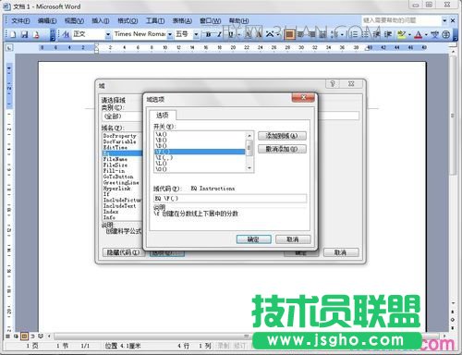Screen dimensions: 462x355
Task: Click the Increase Indent icon
Action: pyautogui.click(x=388, y=34)
